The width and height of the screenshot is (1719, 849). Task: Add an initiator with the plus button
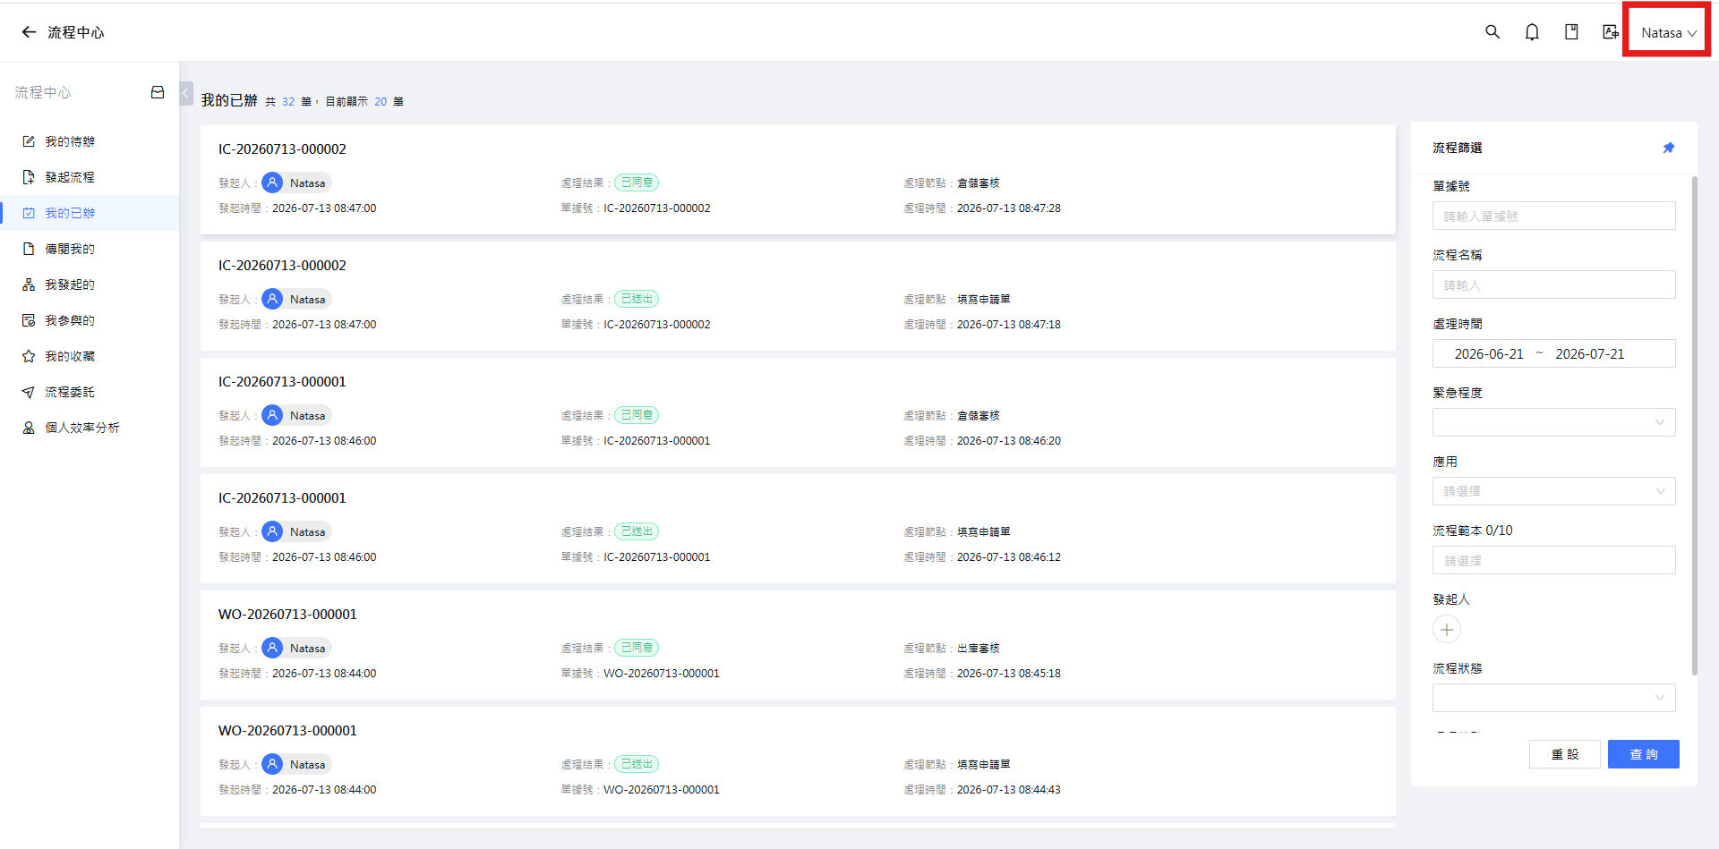pos(1447,629)
